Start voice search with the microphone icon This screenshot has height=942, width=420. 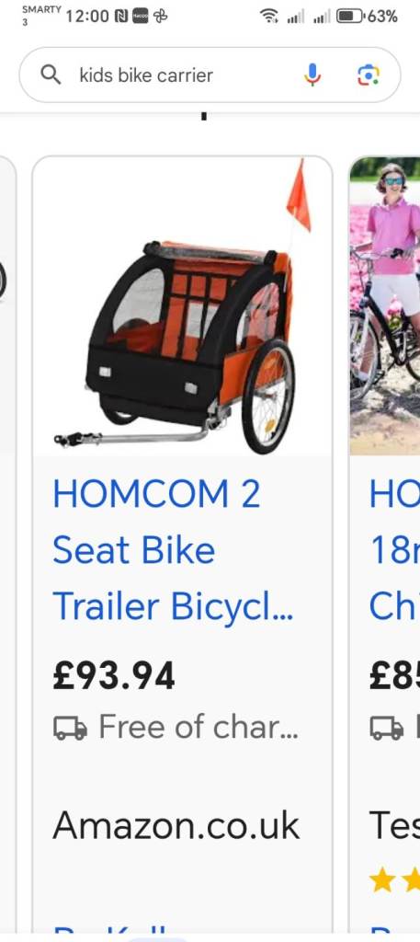(312, 75)
